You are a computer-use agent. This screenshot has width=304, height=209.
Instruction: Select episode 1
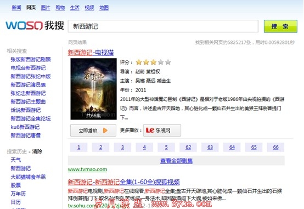tap(78, 148)
